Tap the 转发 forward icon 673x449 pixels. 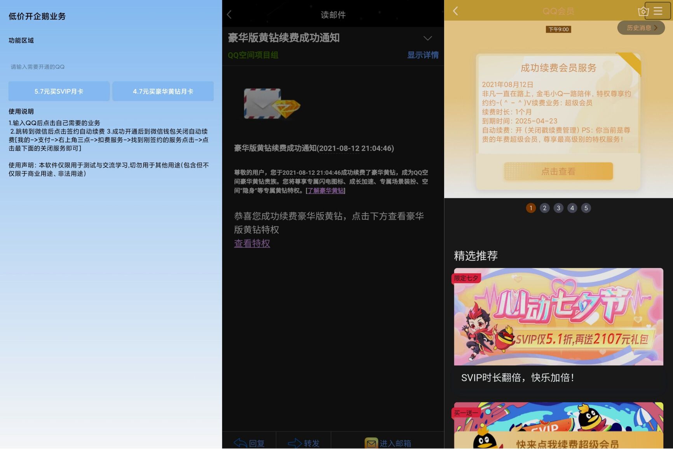click(295, 443)
